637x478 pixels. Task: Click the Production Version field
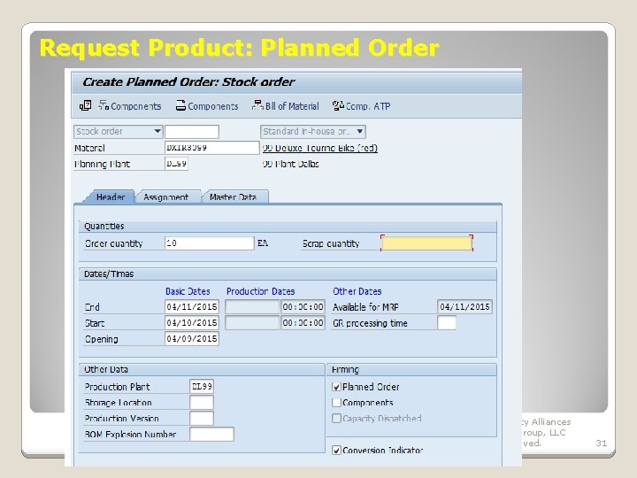point(202,418)
